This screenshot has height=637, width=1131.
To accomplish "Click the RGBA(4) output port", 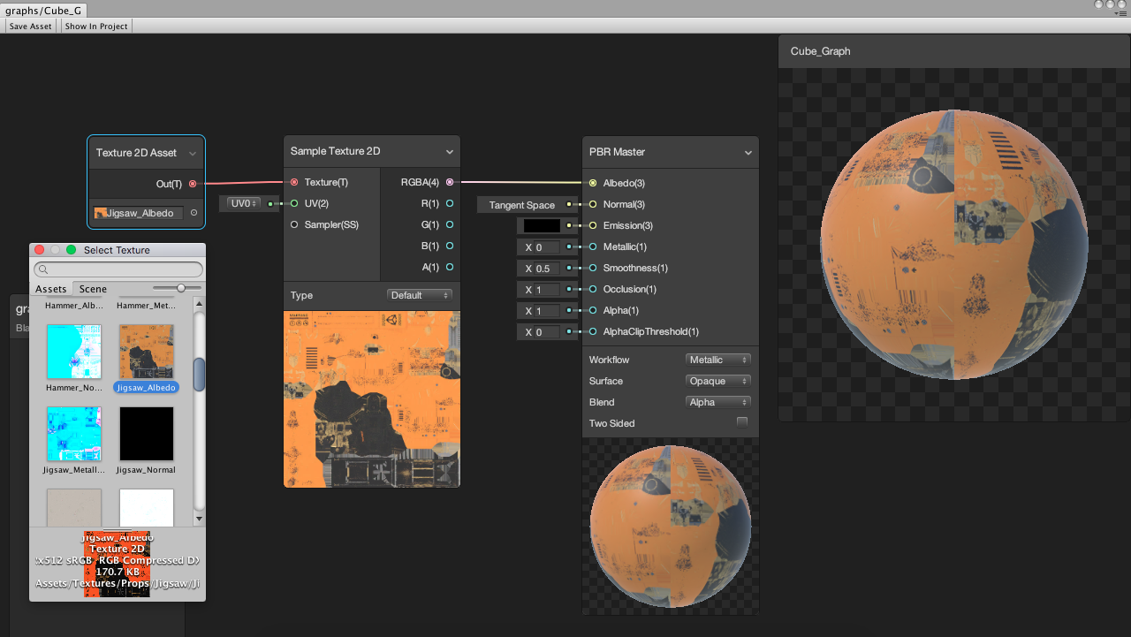I will (x=450, y=182).
